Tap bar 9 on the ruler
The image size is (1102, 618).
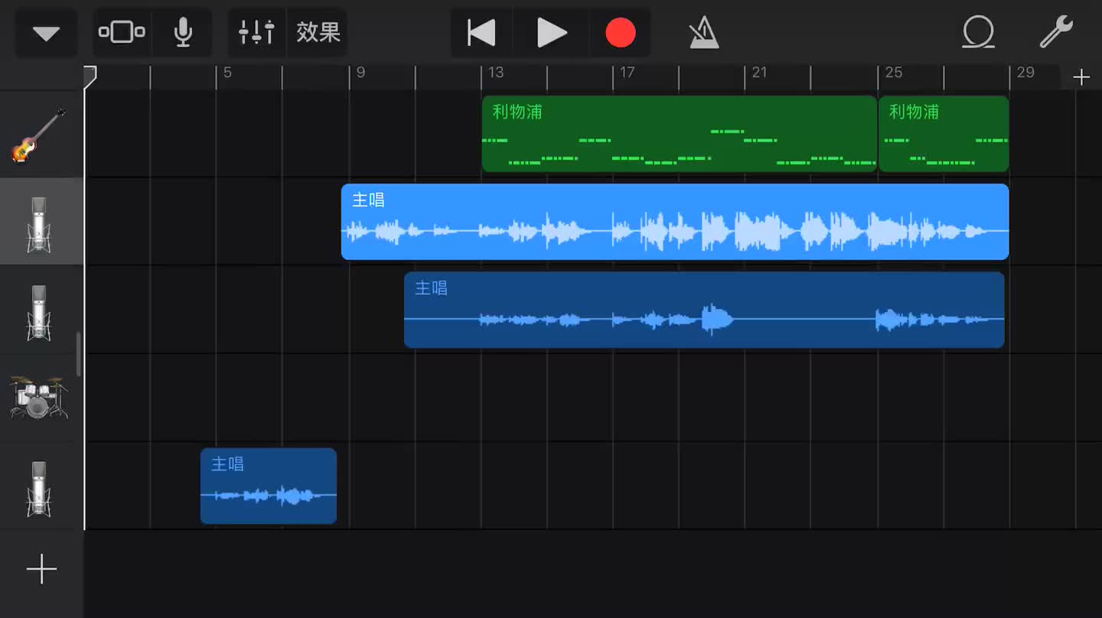point(360,73)
